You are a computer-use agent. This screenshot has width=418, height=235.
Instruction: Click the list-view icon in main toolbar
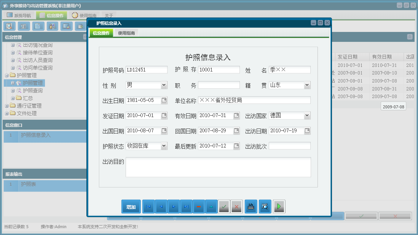[24, 26]
